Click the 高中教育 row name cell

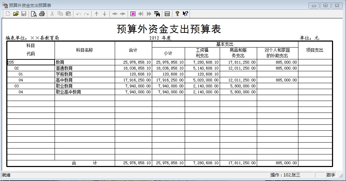click(x=85, y=80)
